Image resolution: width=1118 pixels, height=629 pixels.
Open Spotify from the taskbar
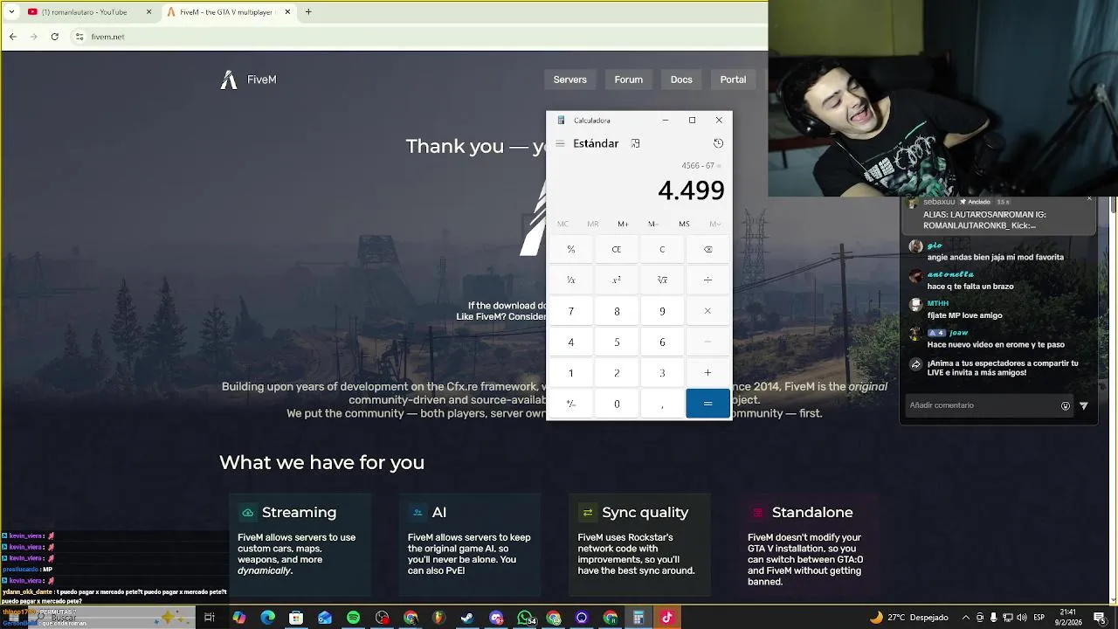pos(353,618)
